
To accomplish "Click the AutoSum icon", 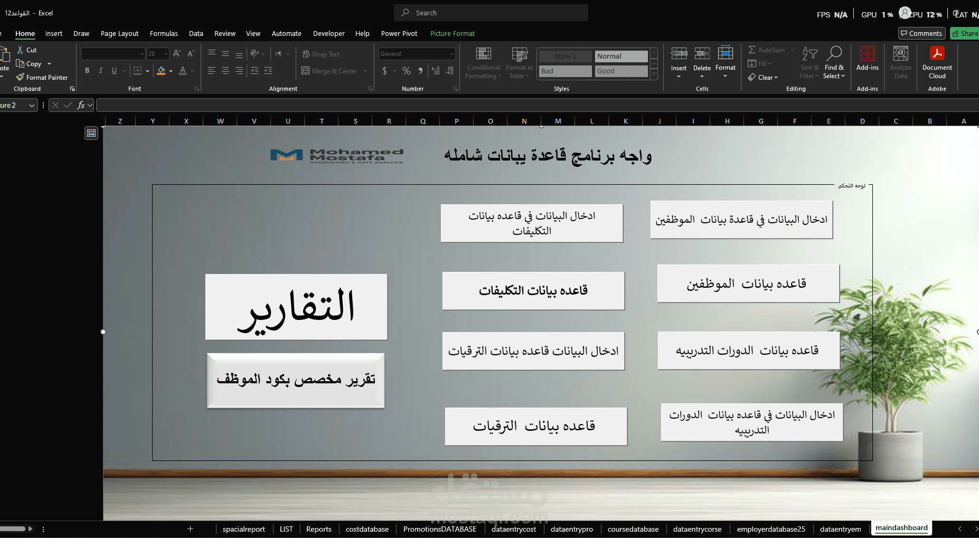I will pos(755,50).
